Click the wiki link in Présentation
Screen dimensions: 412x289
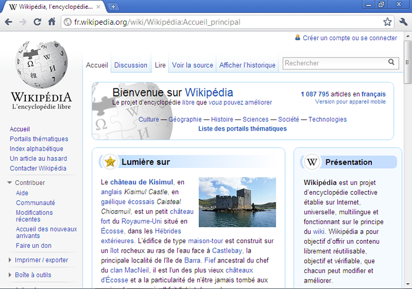point(318,231)
